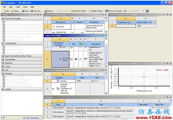The image size is (173, 120).
Task: Expand Isotropic Secant Coefficient property row
Action: pos(53,89)
